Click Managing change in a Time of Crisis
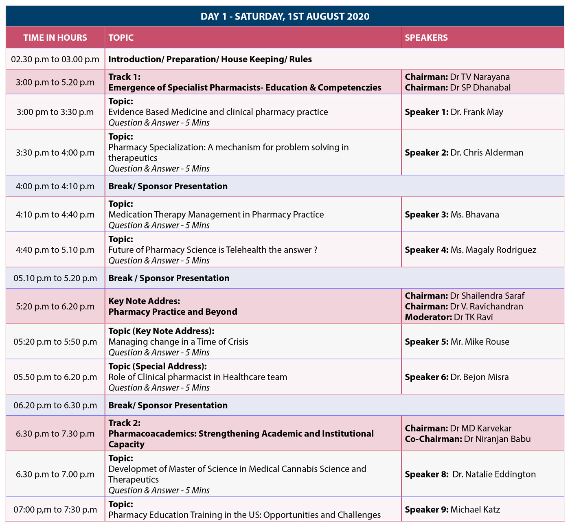 [178, 342]
